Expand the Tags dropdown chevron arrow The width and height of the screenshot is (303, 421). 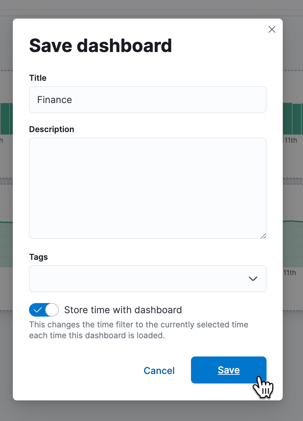click(x=253, y=279)
